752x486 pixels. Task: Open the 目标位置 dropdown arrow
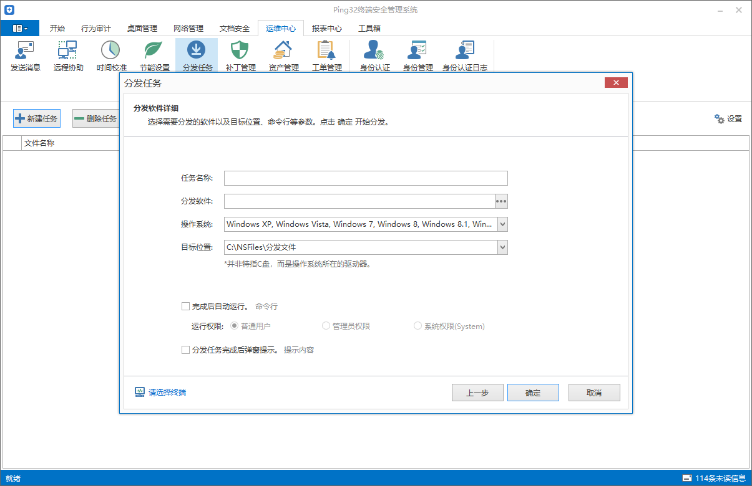coord(502,247)
